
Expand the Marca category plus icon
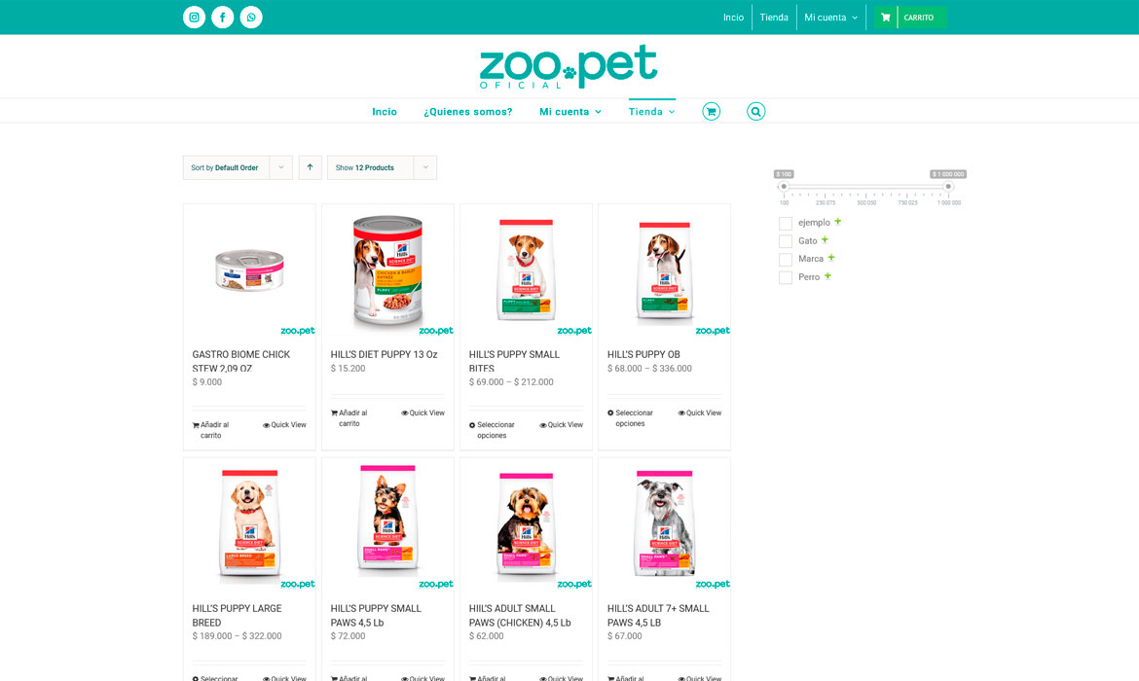click(x=831, y=258)
